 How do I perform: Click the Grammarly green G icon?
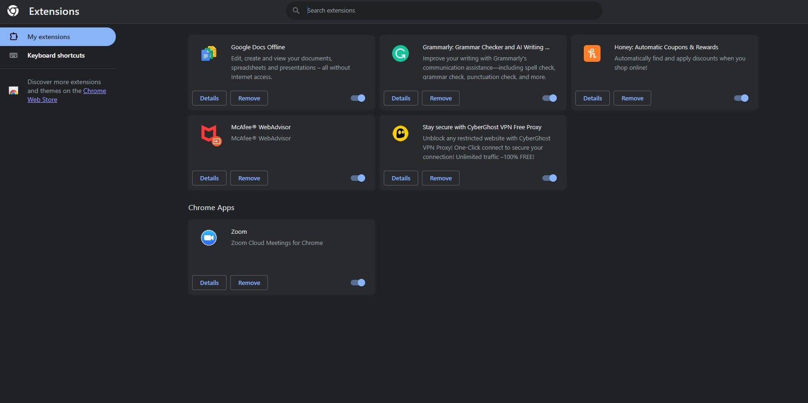400,54
